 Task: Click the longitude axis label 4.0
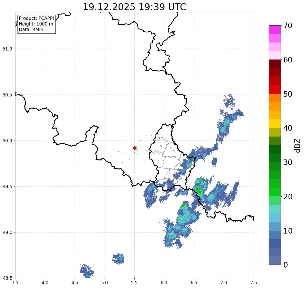click(x=45, y=283)
